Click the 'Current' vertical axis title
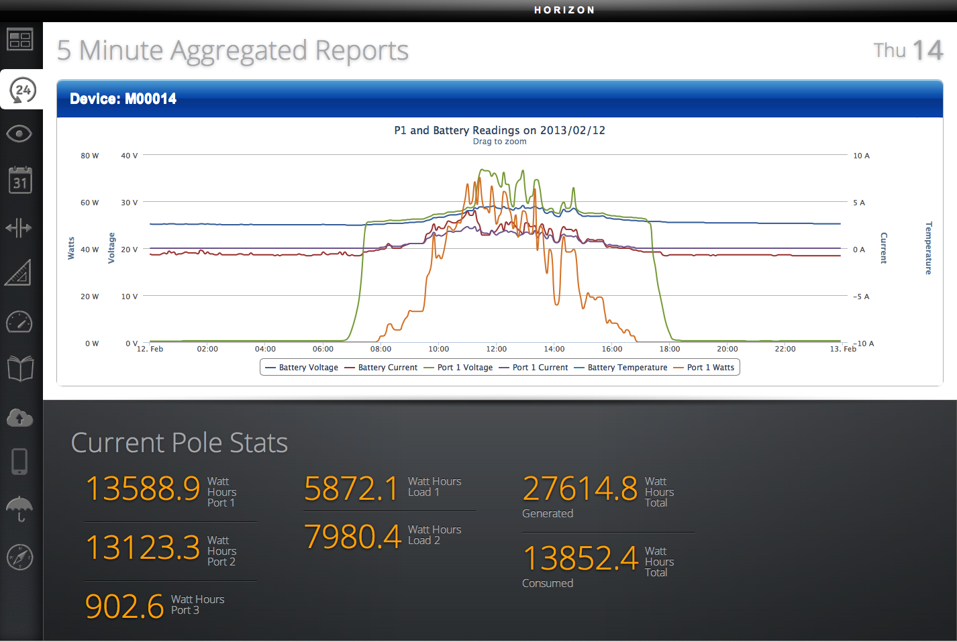Image resolution: width=957 pixels, height=642 pixels. pos(884,248)
